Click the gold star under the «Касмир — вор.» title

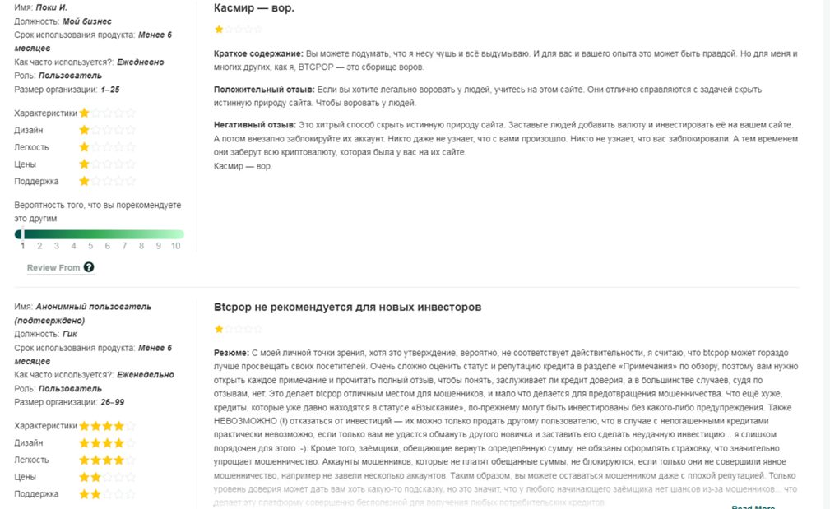(x=219, y=29)
